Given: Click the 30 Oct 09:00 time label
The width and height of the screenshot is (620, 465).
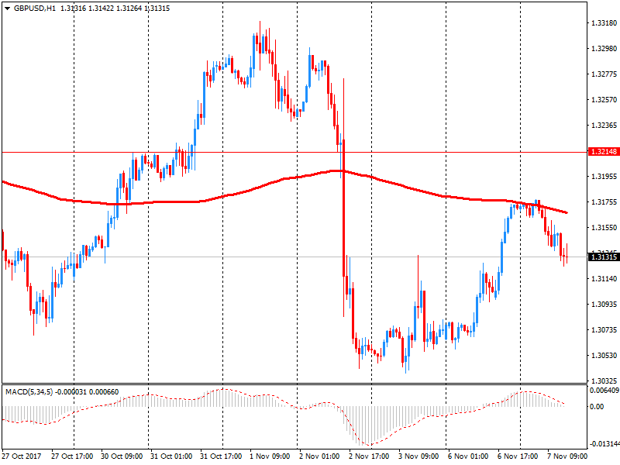Looking at the screenshot, I should pyautogui.click(x=122, y=456).
